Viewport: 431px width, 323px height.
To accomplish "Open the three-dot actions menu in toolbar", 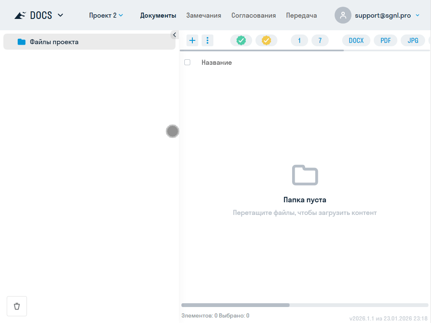I will [x=208, y=40].
